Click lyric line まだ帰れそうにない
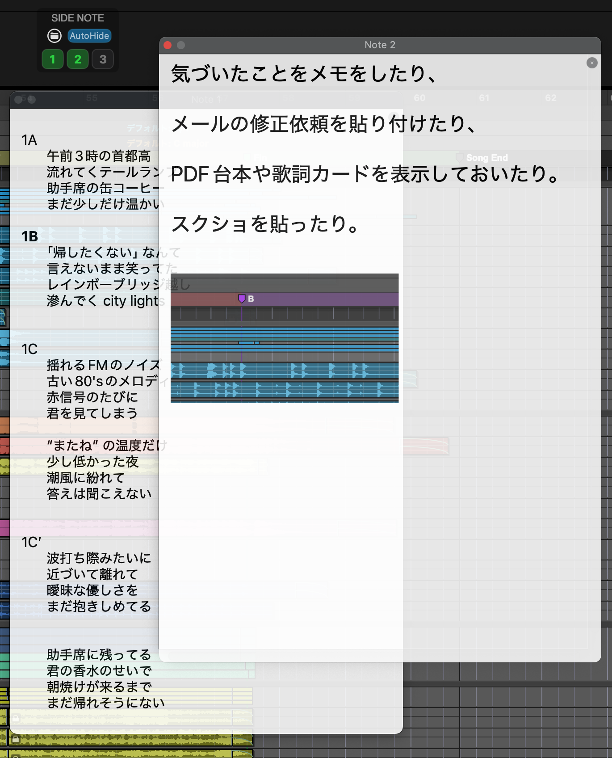 106,703
